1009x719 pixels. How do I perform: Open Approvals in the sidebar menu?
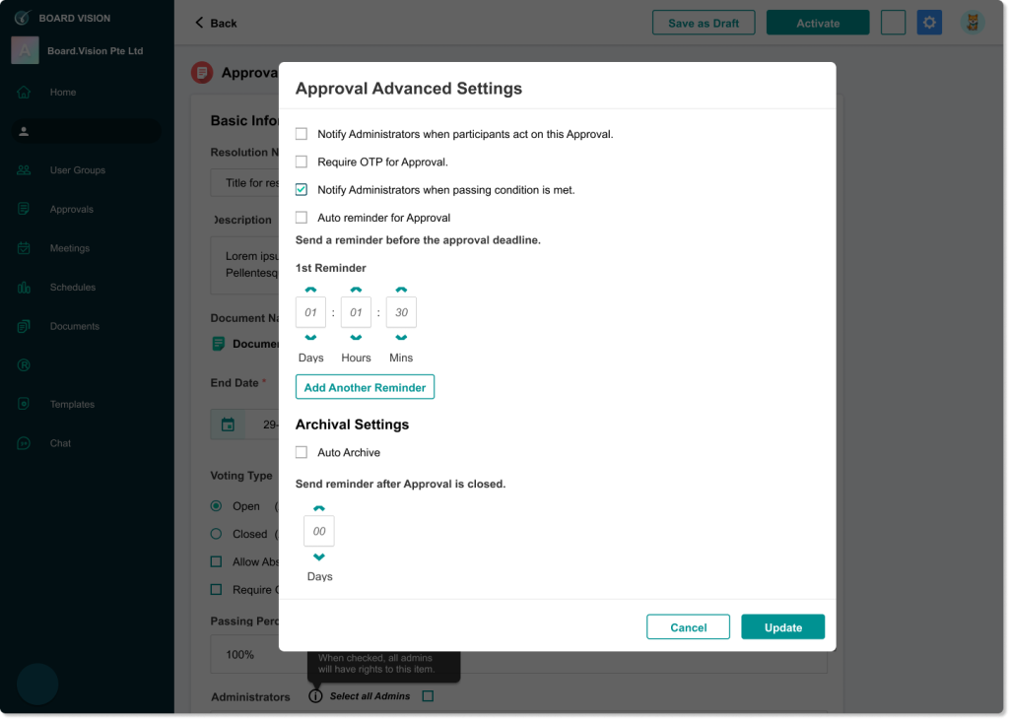coord(71,210)
